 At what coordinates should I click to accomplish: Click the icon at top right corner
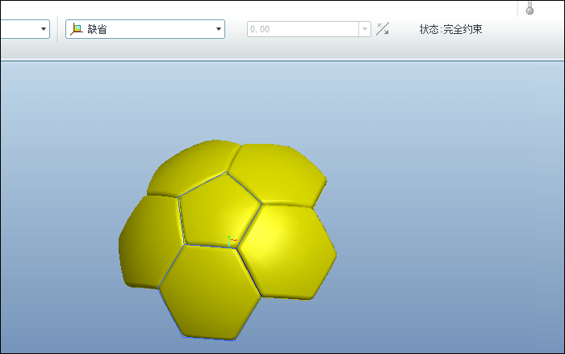[529, 8]
